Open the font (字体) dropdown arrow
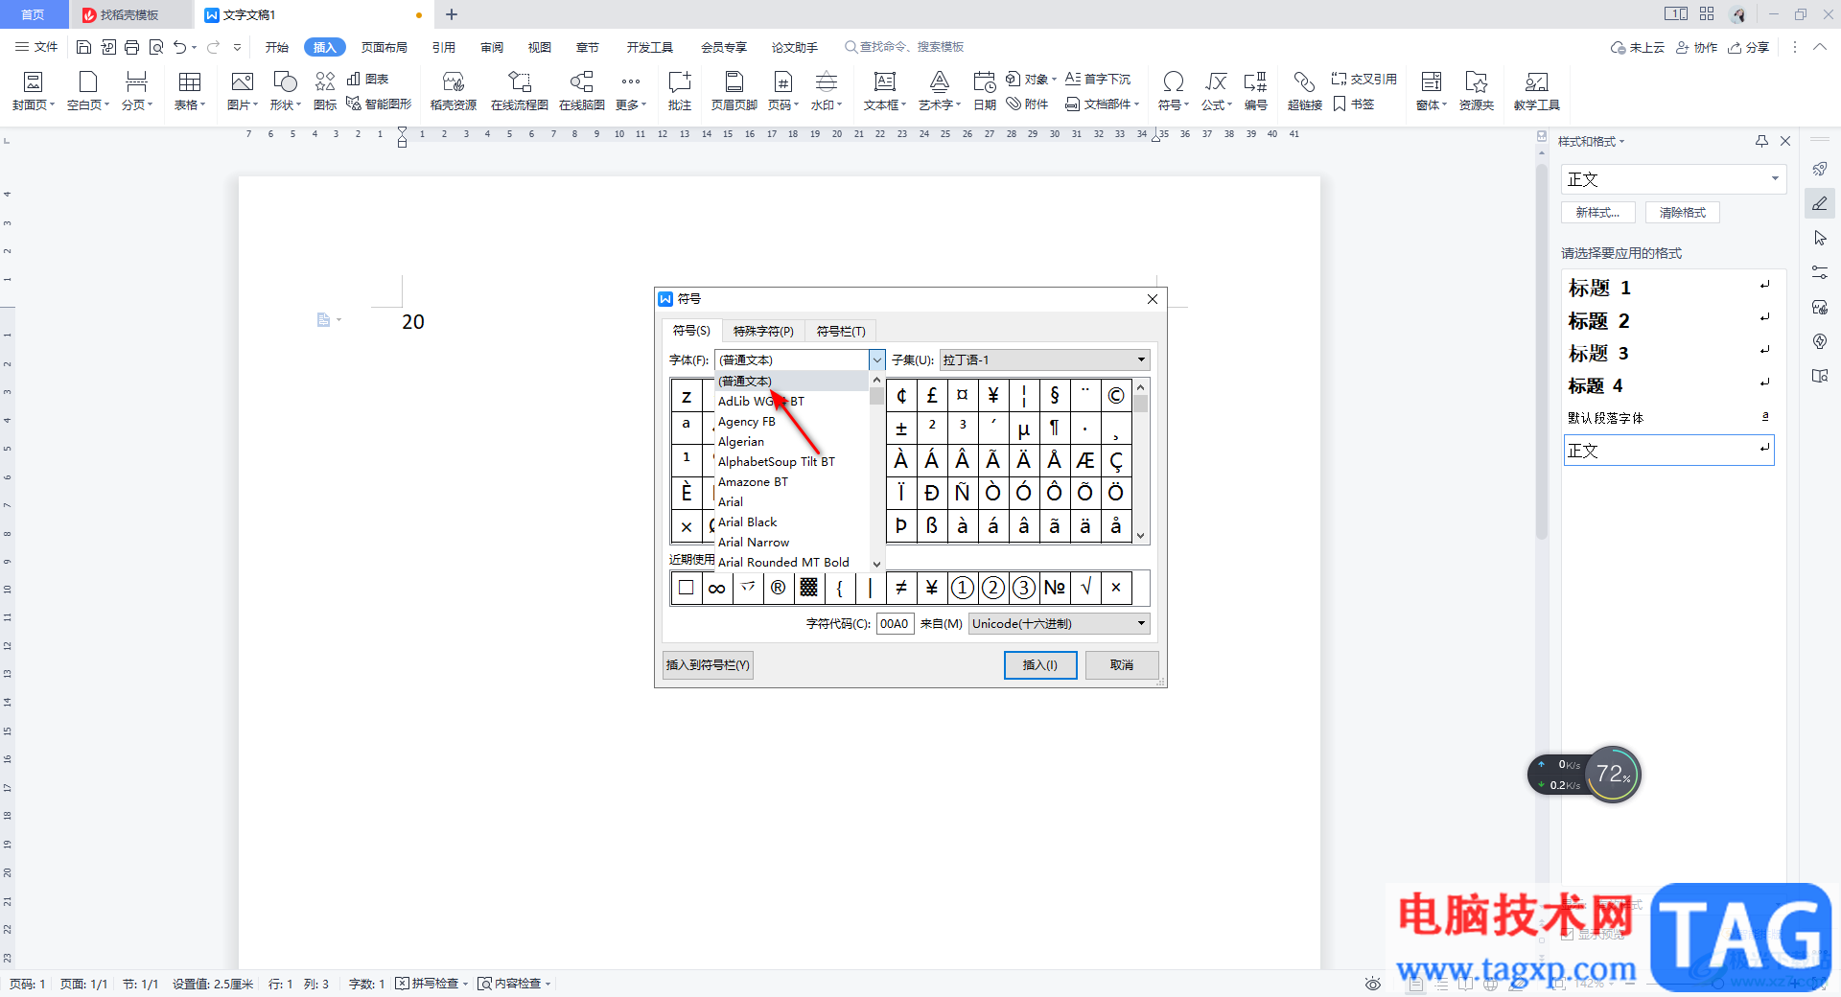This screenshot has height=997, width=1841. tap(876, 359)
